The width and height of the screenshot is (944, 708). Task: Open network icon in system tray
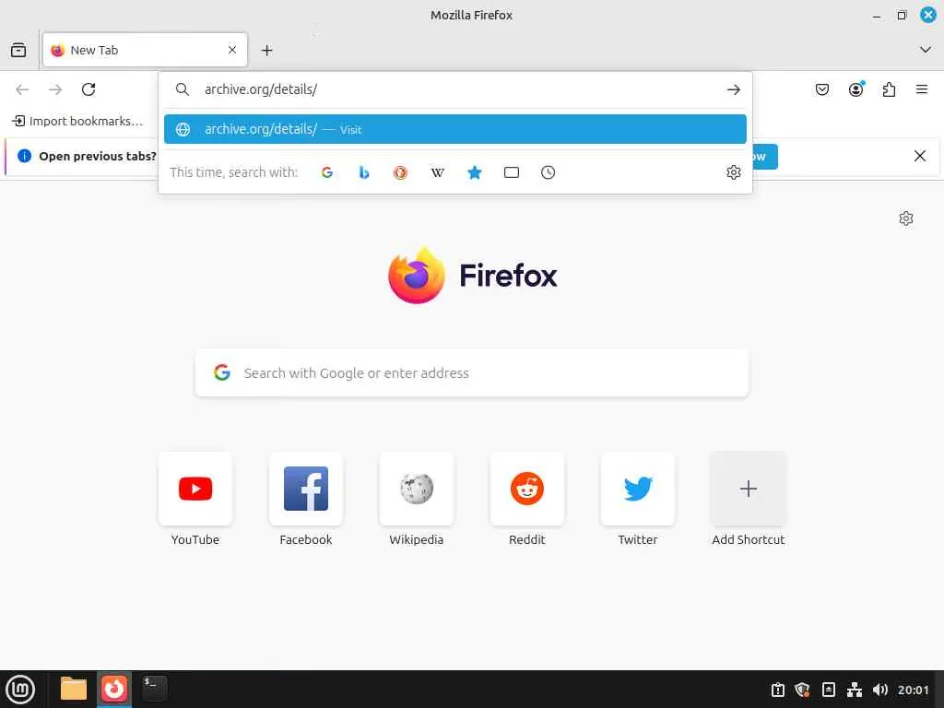855,690
